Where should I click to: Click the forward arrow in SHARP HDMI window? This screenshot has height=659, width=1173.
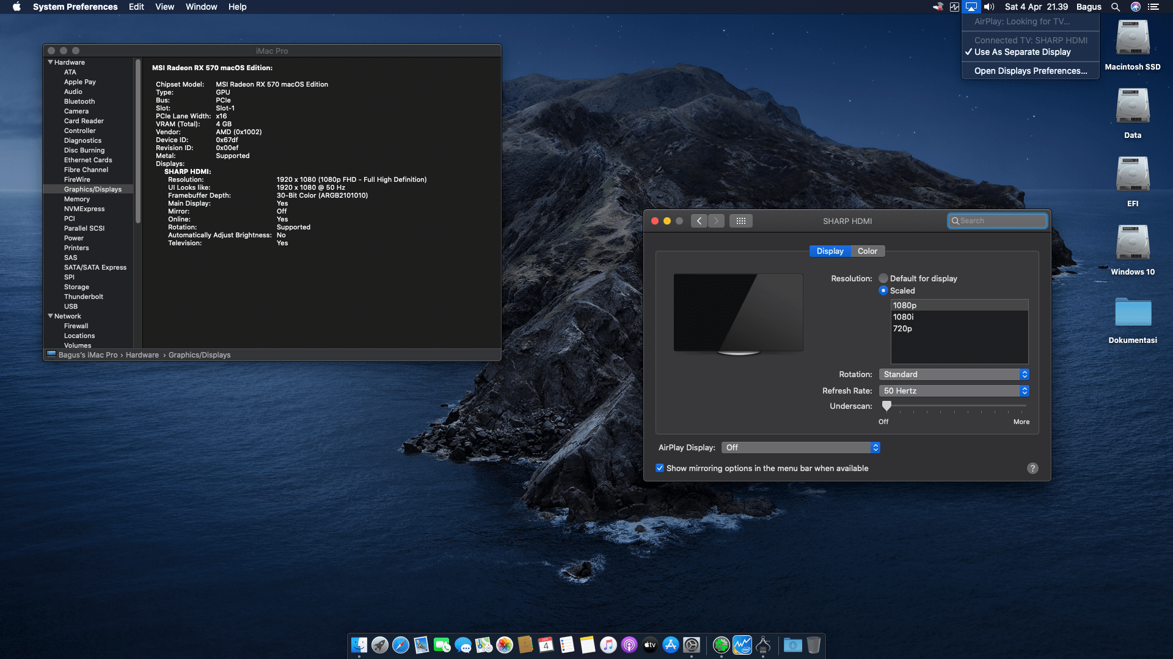click(x=717, y=221)
